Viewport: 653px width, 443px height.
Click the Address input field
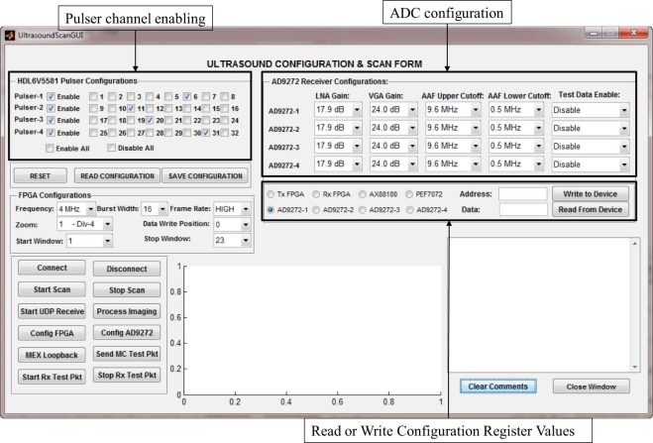tap(523, 194)
